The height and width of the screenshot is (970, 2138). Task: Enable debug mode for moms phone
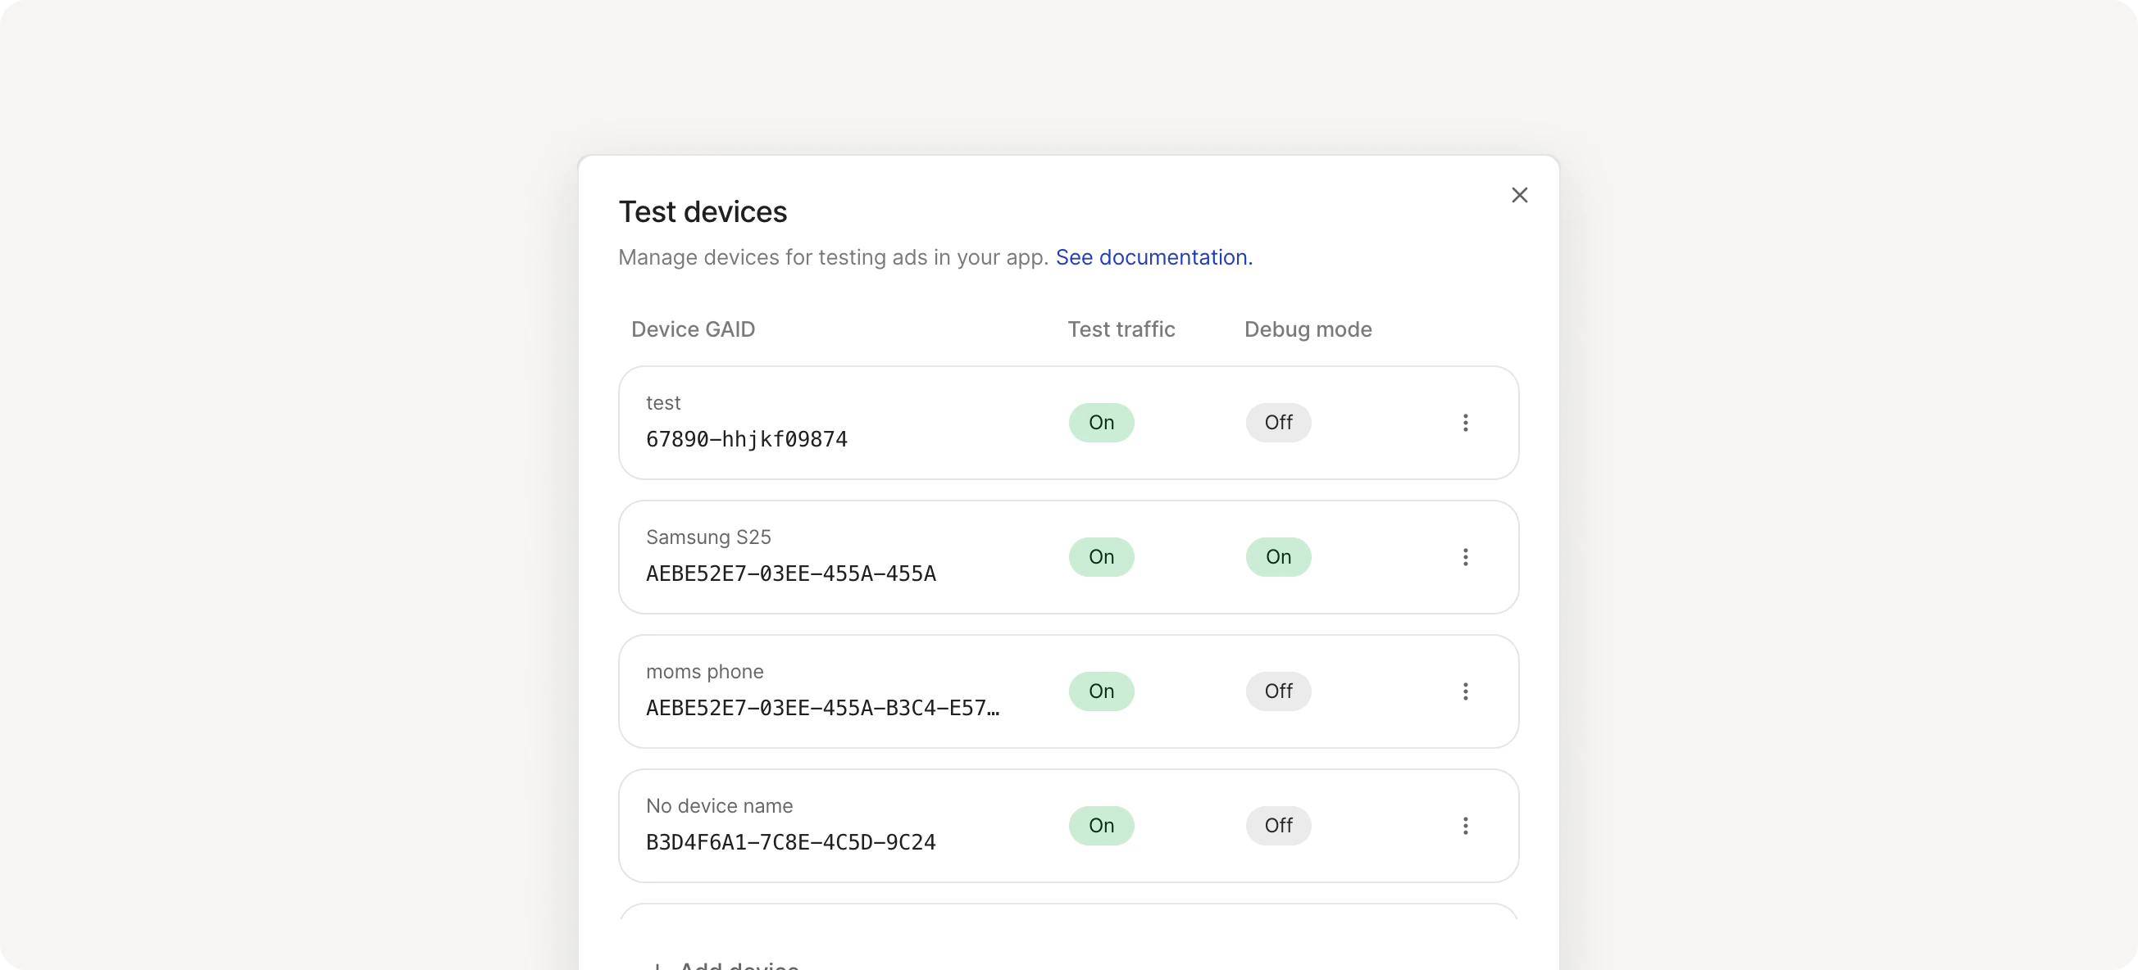coord(1278,691)
